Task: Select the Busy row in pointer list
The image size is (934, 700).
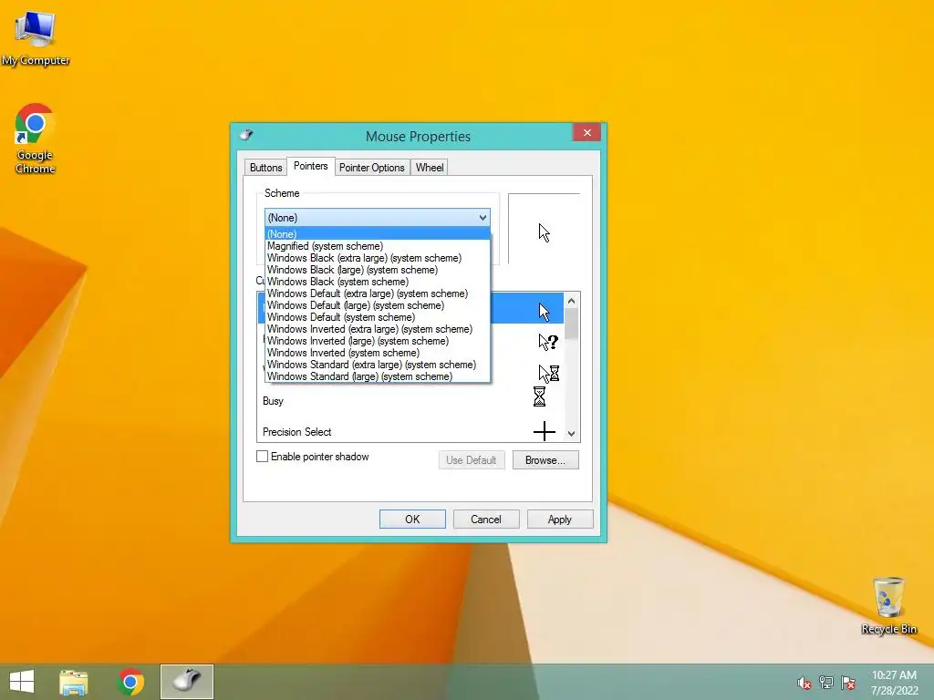Action: tap(411, 401)
